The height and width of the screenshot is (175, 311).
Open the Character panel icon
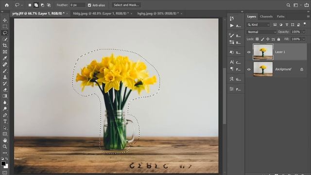click(232, 62)
